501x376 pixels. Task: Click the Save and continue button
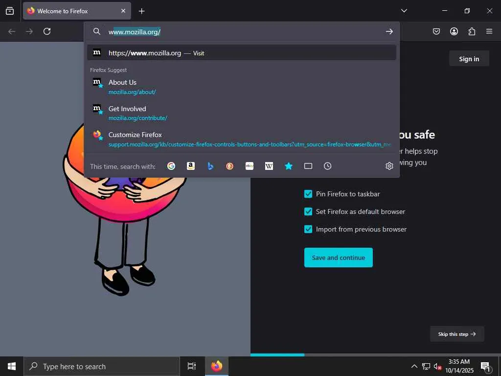point(339,258)
